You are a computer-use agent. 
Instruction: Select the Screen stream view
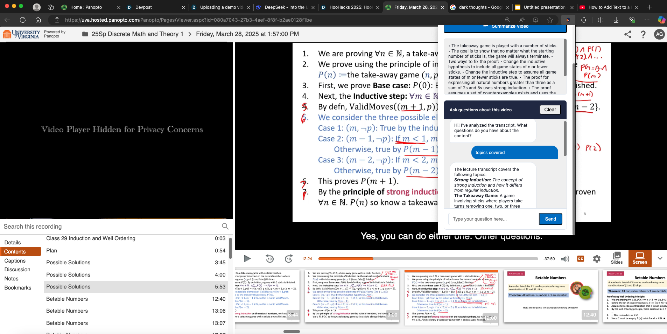tap(640, 258)
